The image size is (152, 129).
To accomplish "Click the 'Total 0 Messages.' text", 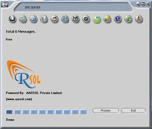I will 21,32.
